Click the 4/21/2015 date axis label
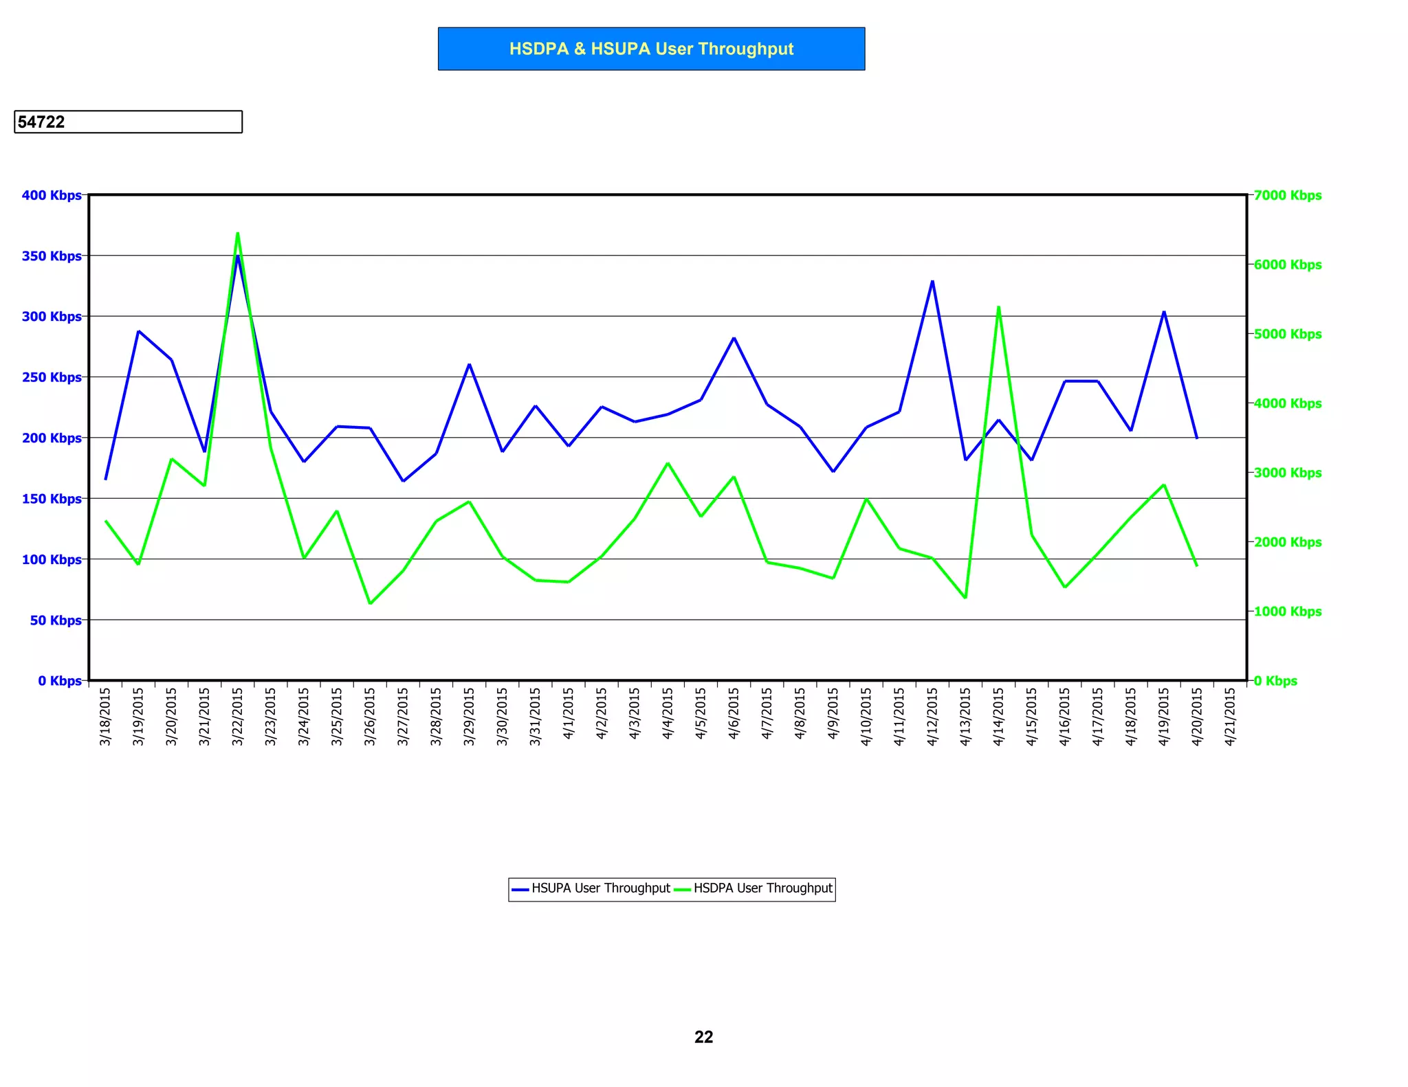The width and height of the screenshot is (1408, 1087). coord(1230,717)
